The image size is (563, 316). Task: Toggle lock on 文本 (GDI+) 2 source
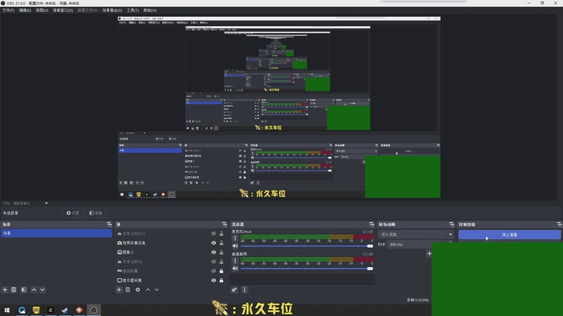[x=221, y=234]
